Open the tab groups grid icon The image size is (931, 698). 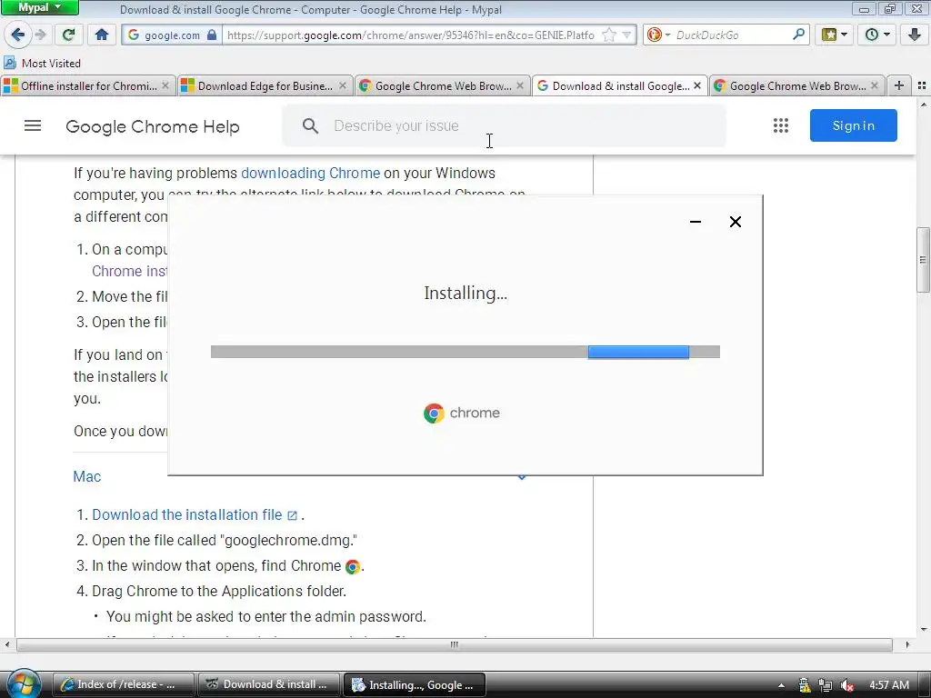(x=922, y=86)
